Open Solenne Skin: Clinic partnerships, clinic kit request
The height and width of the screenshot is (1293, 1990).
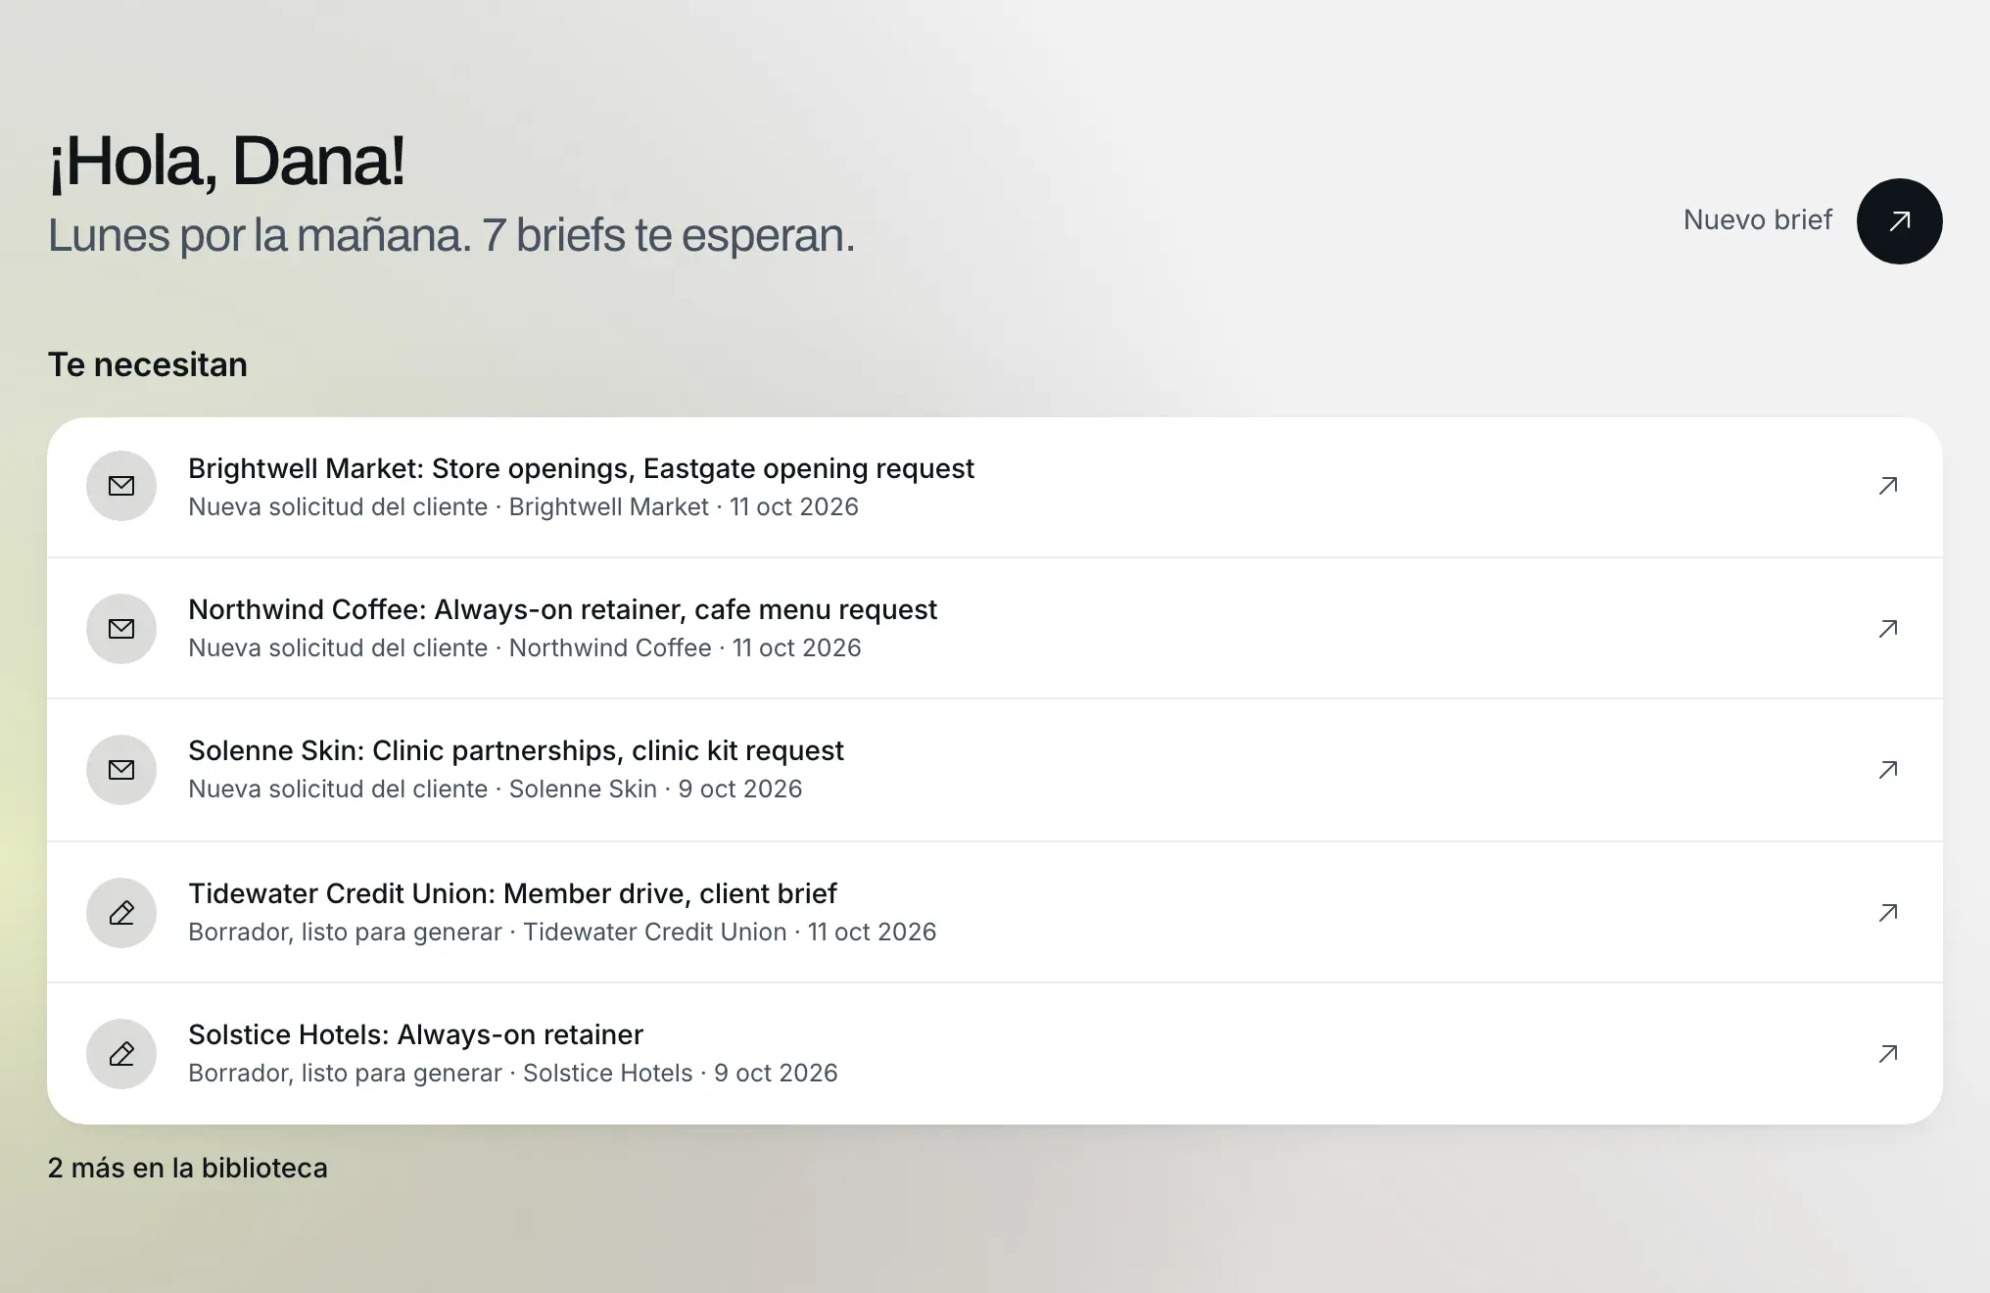pos(515,750)
